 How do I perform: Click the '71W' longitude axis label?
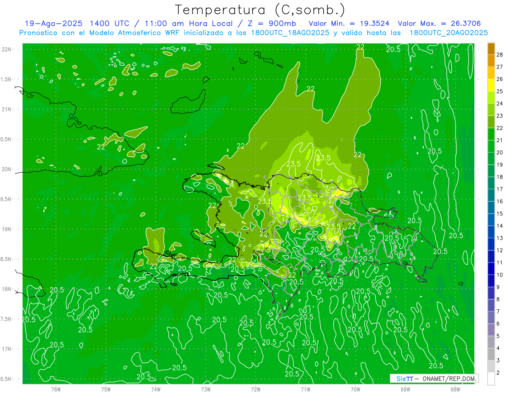305,389
